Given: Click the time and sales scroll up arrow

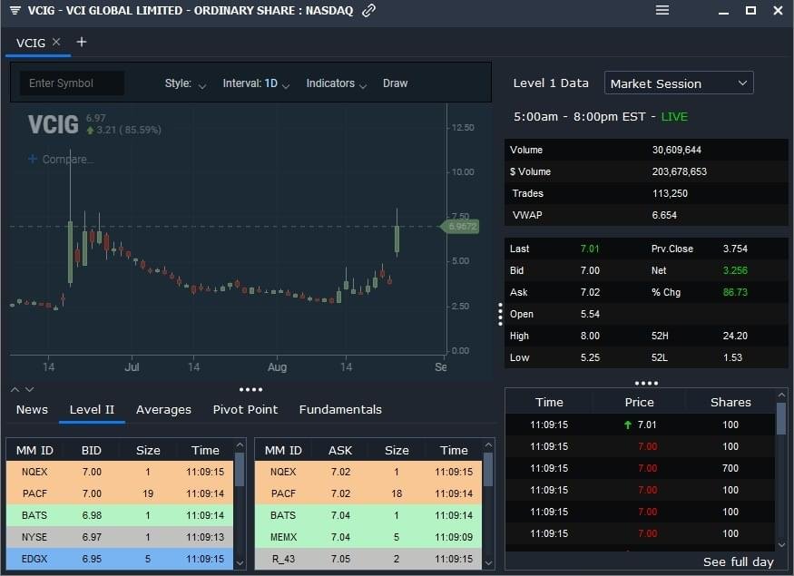Looking at the screenshot, I should pos(781,395).
